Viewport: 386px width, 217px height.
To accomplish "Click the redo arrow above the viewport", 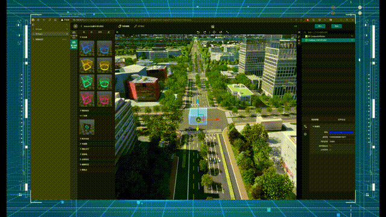I will (204, 32).
